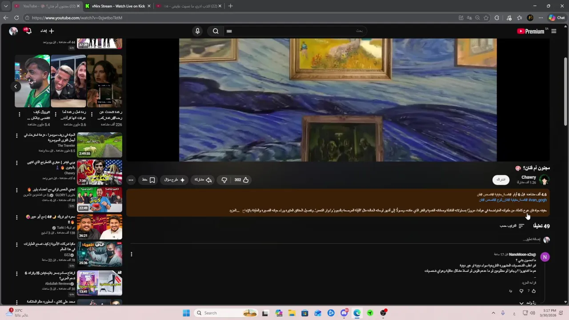The height and width of the screenshot is (320, 569).
Task: Dislike the NanoMoon-x2s comment
Action: (521, 291)
